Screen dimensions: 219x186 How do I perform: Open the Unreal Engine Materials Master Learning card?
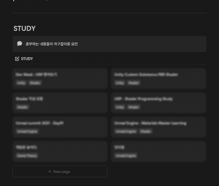[x=159, y=127]
